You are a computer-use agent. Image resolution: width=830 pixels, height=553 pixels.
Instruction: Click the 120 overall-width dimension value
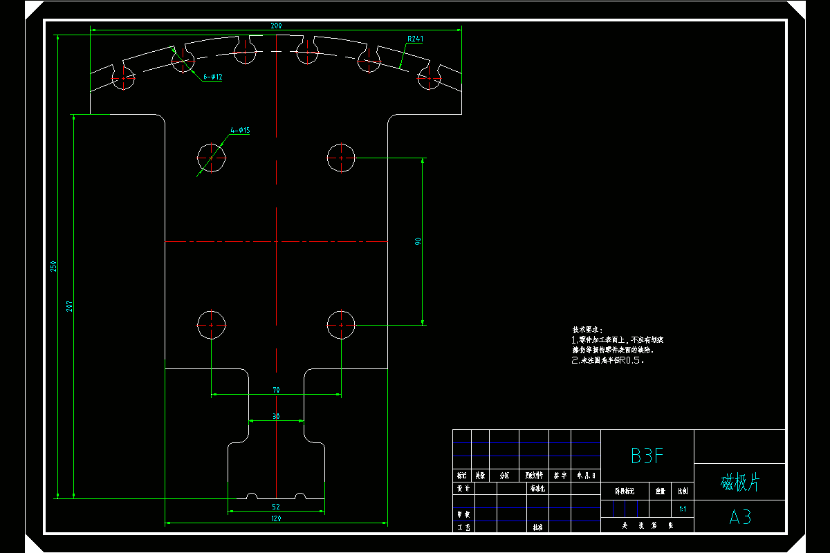[276, 518]
